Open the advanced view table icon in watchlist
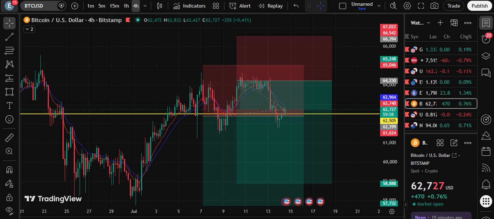Viewport: 494px width, 219px height. tap(454, 23)
